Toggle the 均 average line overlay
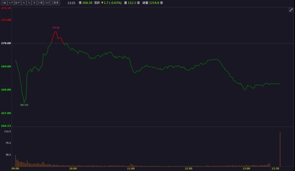295x171 pixels. (24, 2)
